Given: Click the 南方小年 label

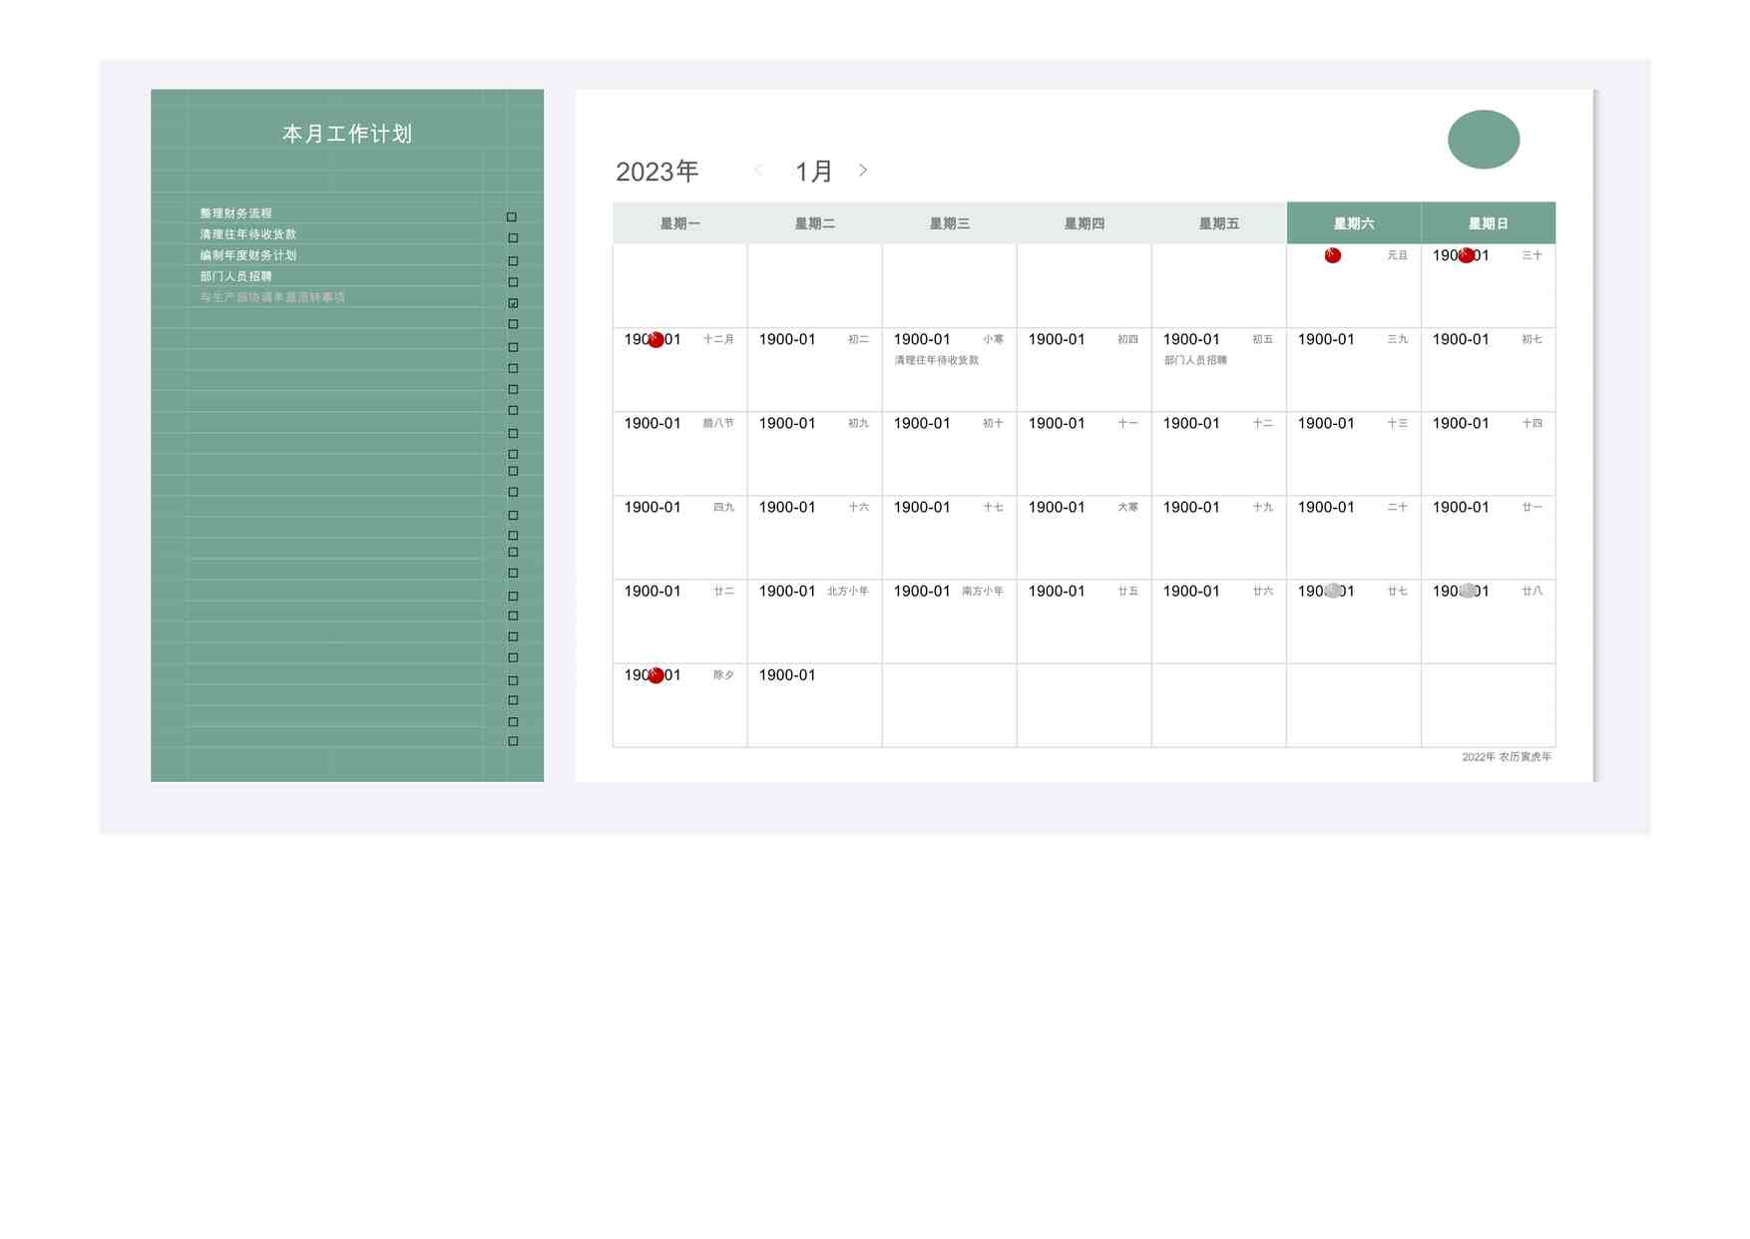Looking at the screenshot, I should pyautogui.click(x=982, y=591).
